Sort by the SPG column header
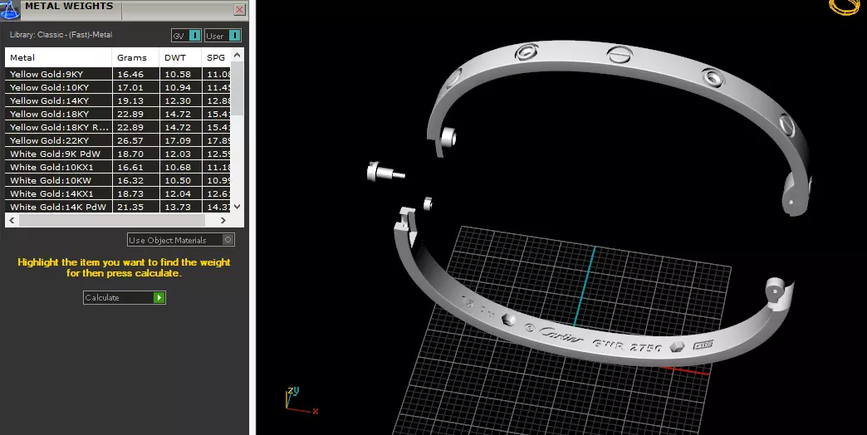867x435 pixels. coord(216,57)
